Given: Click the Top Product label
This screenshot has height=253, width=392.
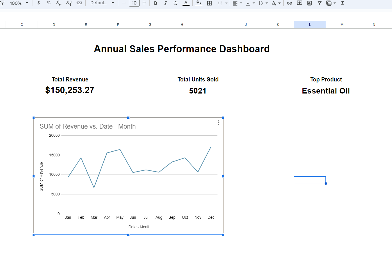Looking at the screenshot, I should pos(326,79).
